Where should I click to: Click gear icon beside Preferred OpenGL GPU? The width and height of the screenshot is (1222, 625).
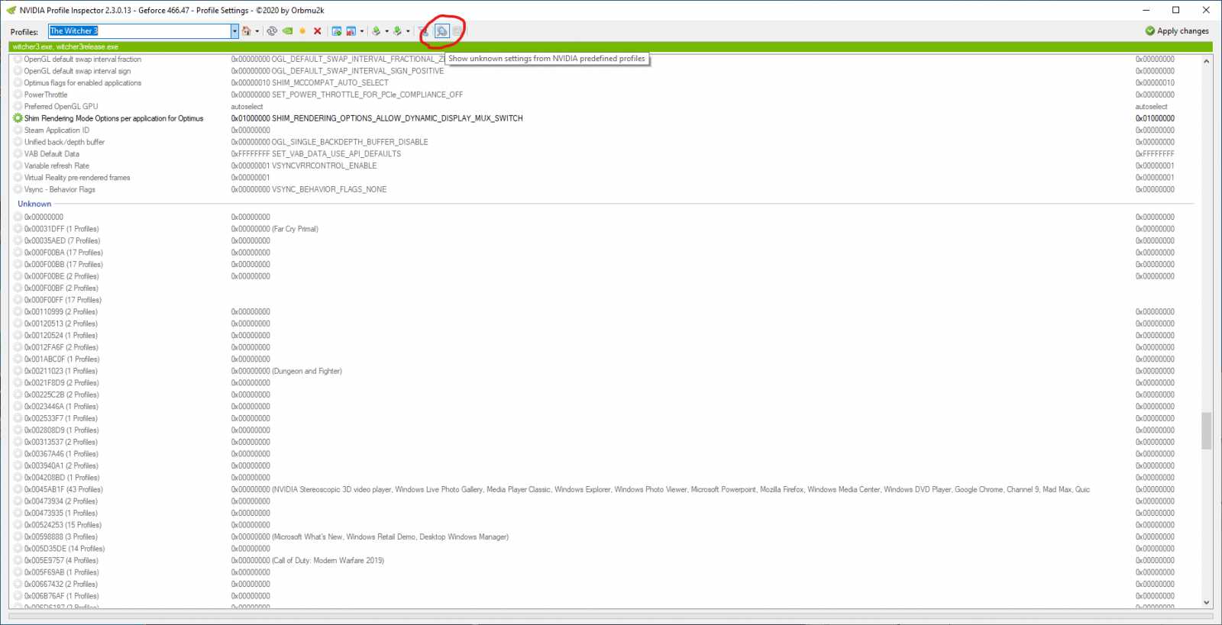18,107
